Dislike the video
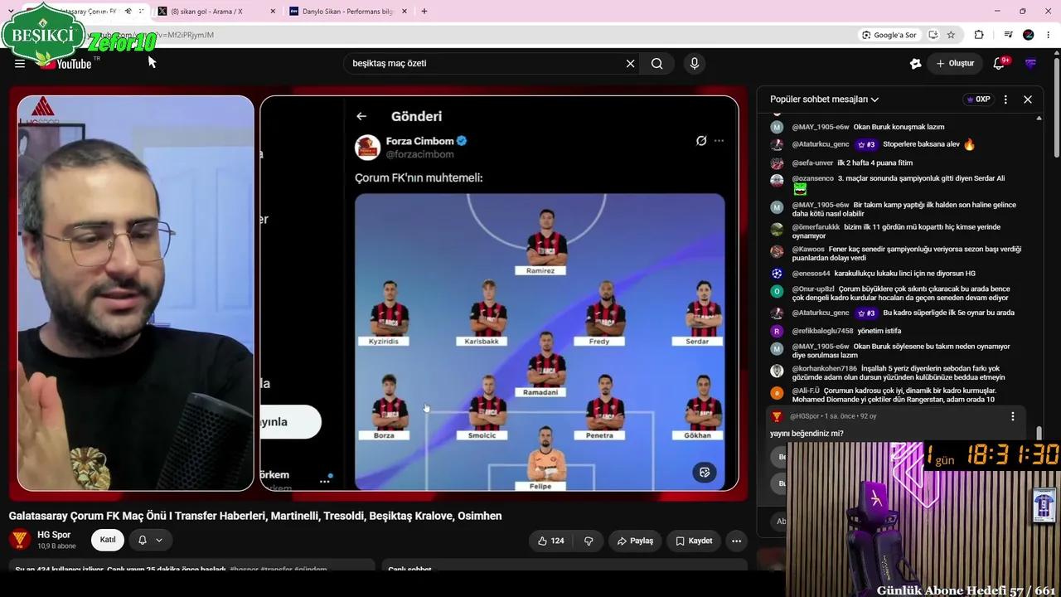The height and width of the screenshot is (597, 1061). pos(589,541)
